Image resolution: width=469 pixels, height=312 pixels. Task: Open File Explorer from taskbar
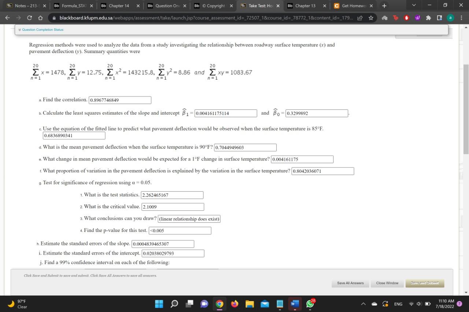point(250,304)
